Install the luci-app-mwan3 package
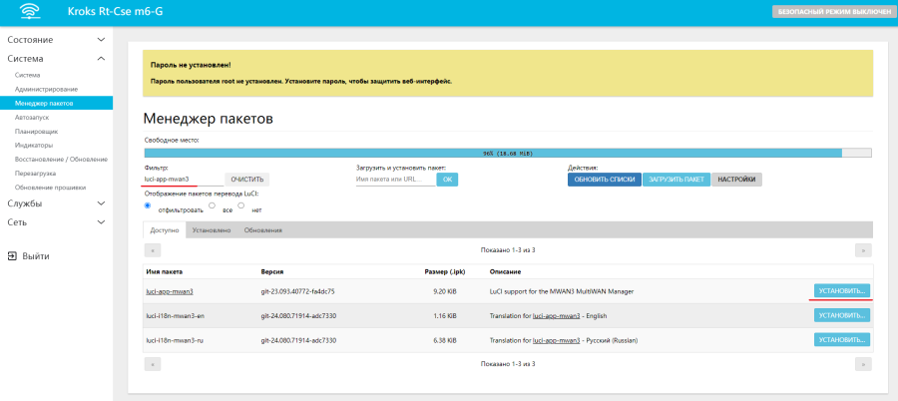Screen dimensions: 898x401 [x=841, y=290]
